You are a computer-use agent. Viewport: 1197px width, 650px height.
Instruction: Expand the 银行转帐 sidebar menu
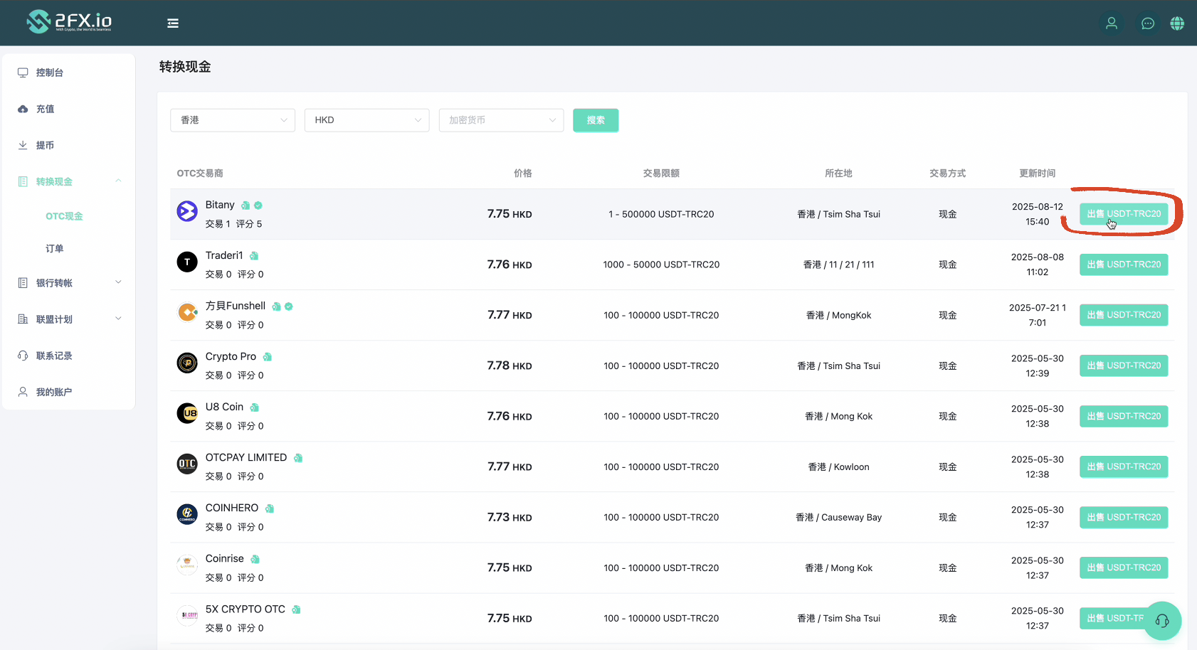point(69,283)
